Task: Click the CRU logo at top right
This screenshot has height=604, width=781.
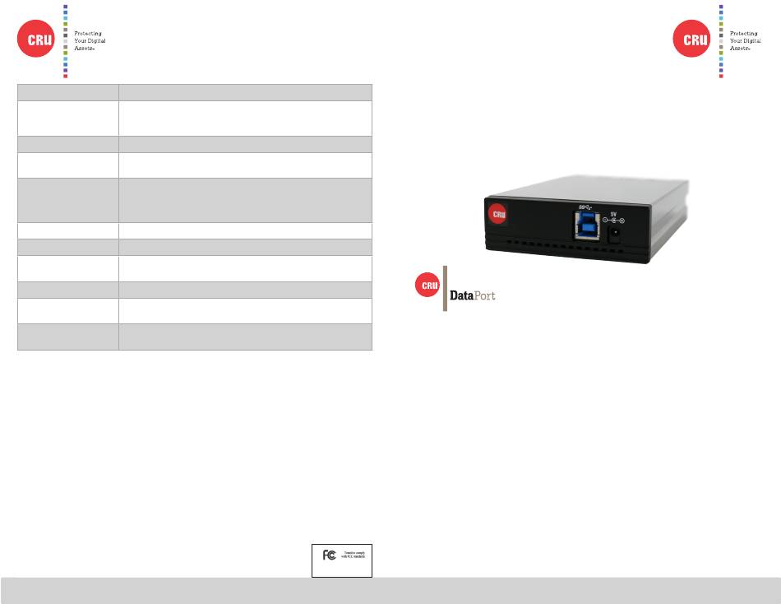Action: (691, 39)
